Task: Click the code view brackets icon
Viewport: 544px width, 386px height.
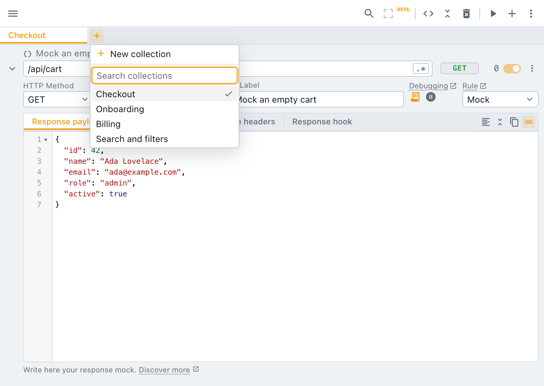Action: [x=428, y=14]
